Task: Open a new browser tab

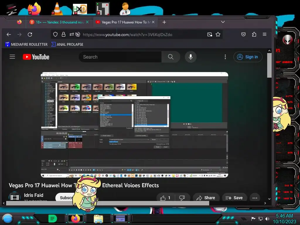Action: (164, 22)
